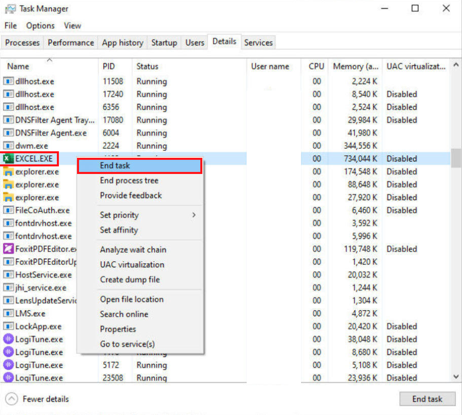462x415 pixels.
Task: Open the Services tab
Action: 258,43
